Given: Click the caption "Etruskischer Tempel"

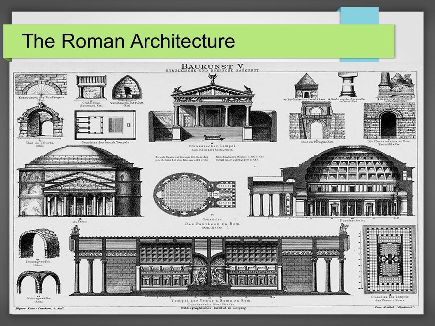Looking at the screenshot, I should (212, 146).
